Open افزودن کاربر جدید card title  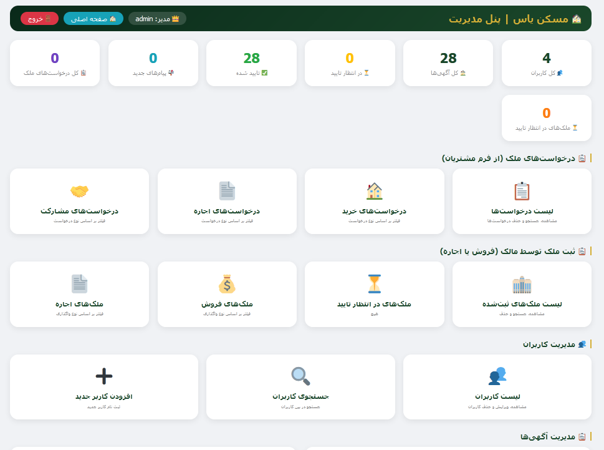[x=104, y=397]
